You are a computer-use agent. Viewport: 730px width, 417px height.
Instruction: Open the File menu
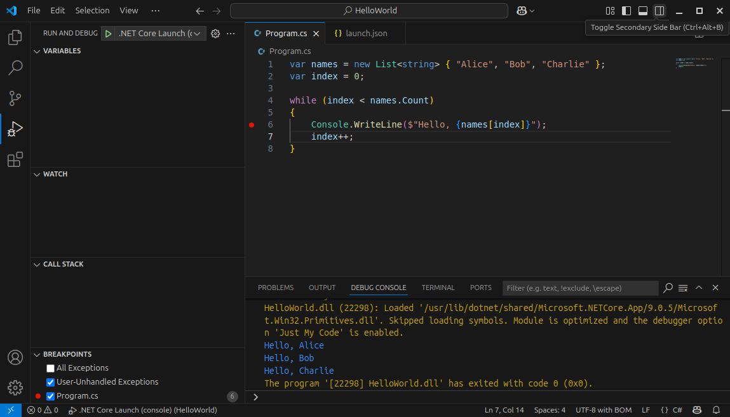click(34, 10)
